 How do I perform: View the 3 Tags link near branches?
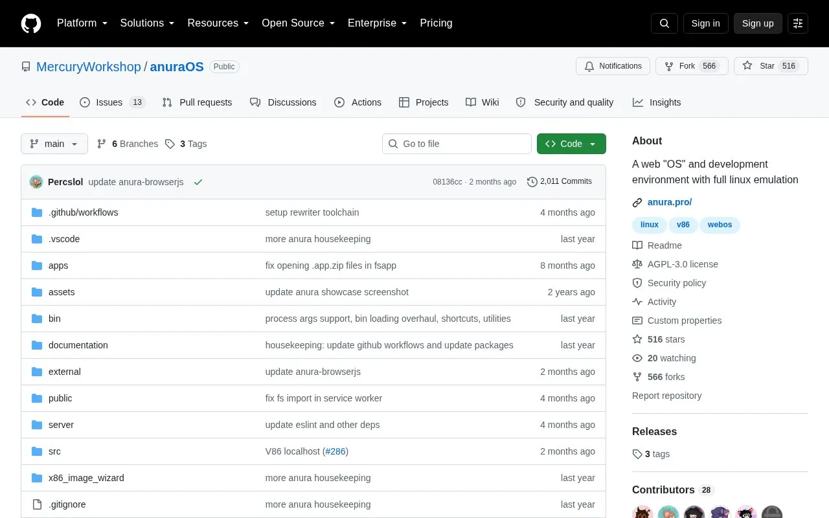pyautogui.click(x=186, y=144)
